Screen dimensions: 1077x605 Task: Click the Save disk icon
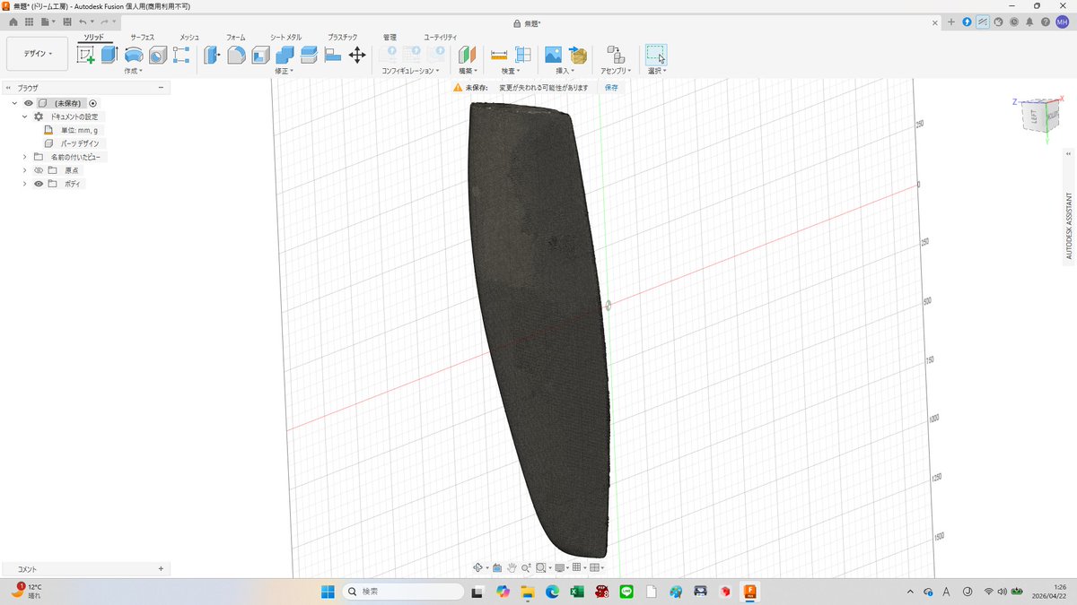click(67, 21)
